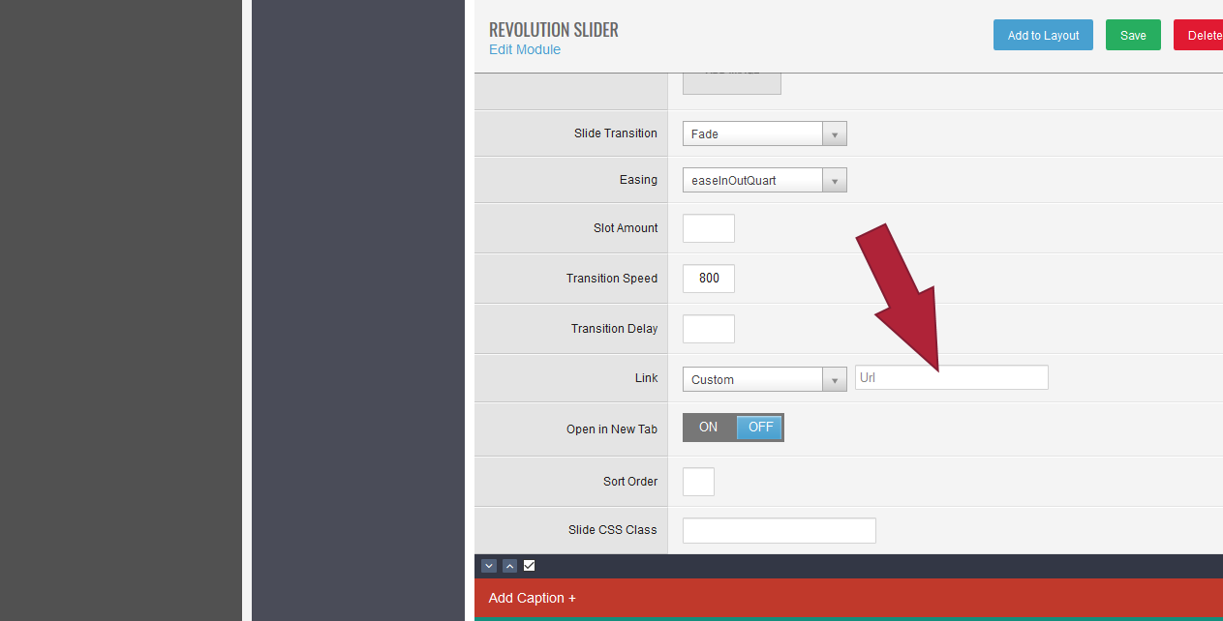
Task: Switch Open in New Tab to ON
Action: (x=709, y=428)
